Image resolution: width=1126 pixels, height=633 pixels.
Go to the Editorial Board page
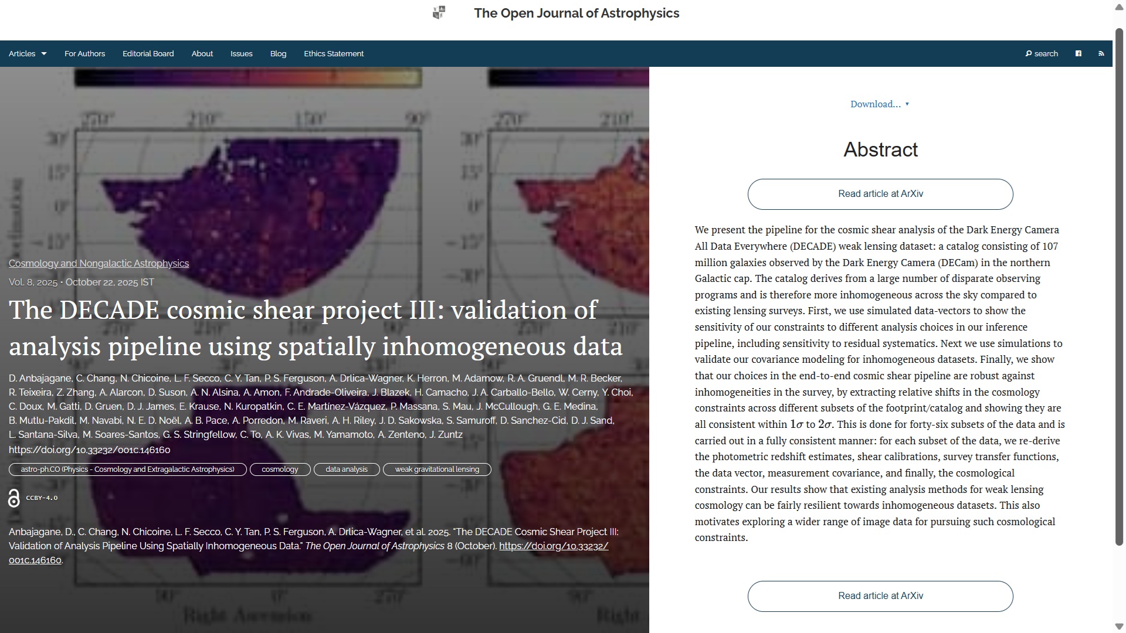tap(148, 53)
